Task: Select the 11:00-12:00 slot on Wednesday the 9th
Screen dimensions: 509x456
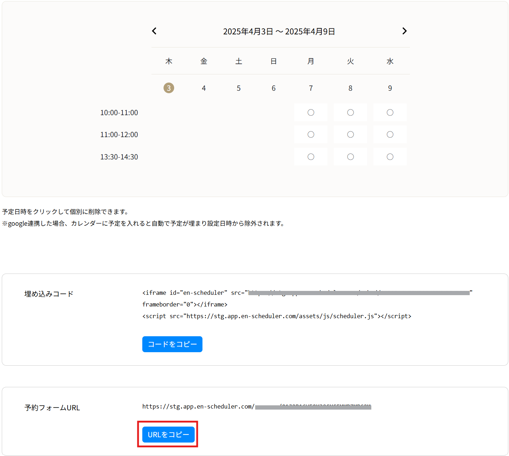Action: (390, 134)
